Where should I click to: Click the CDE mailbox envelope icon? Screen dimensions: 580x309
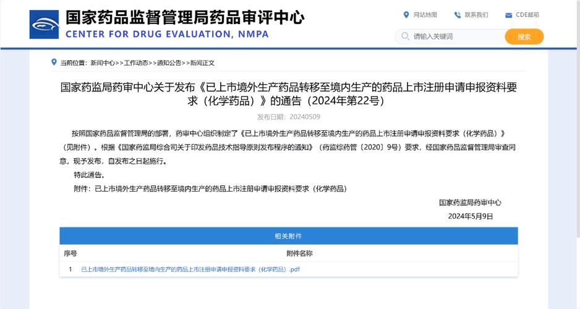click(x=509, y=15)
